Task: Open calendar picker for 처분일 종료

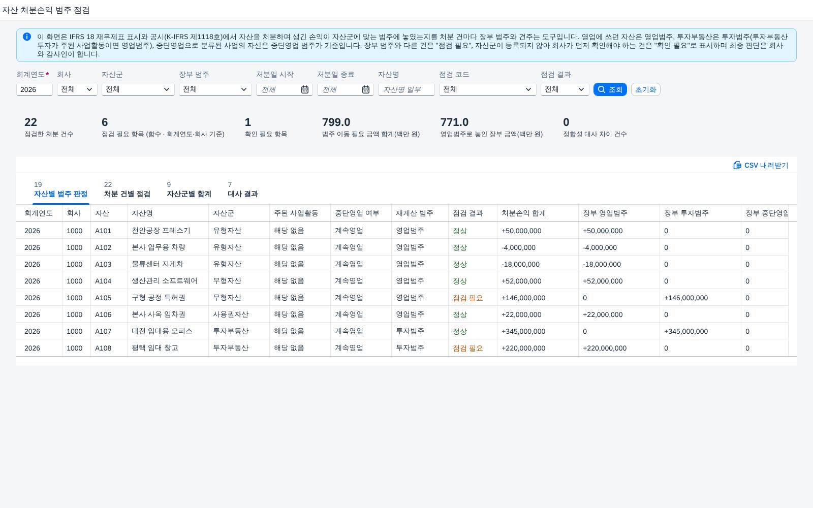Action: (366, 89)
